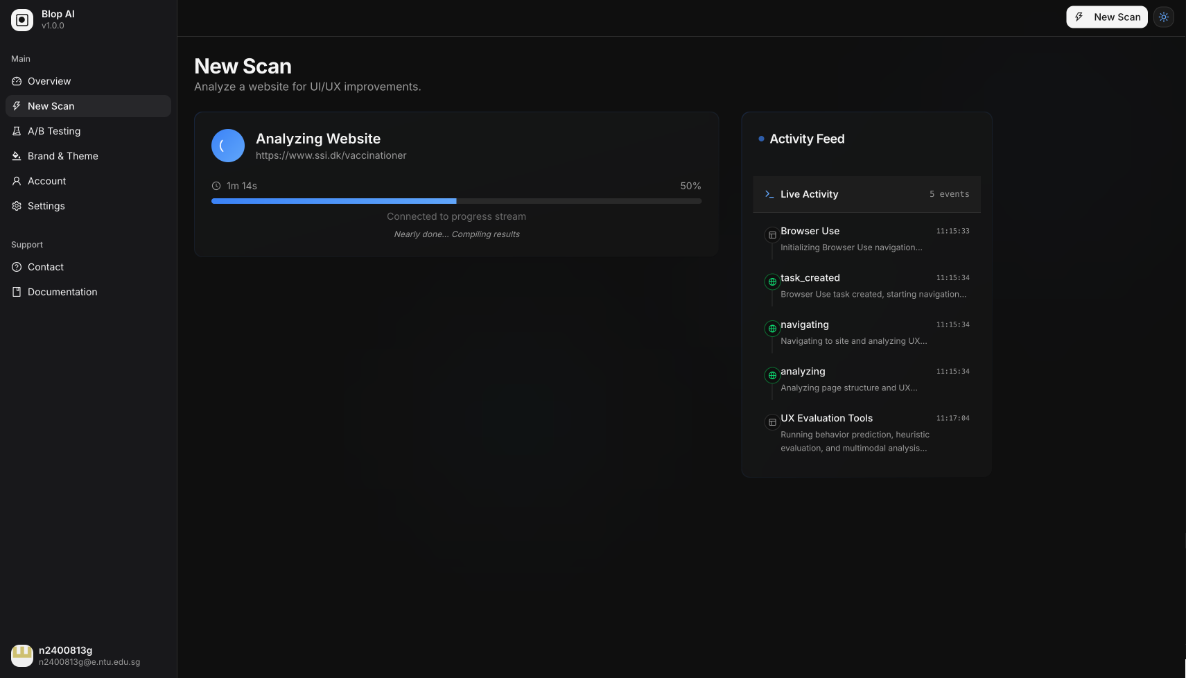Open Documentation from the sidebar

coord(62,292)
